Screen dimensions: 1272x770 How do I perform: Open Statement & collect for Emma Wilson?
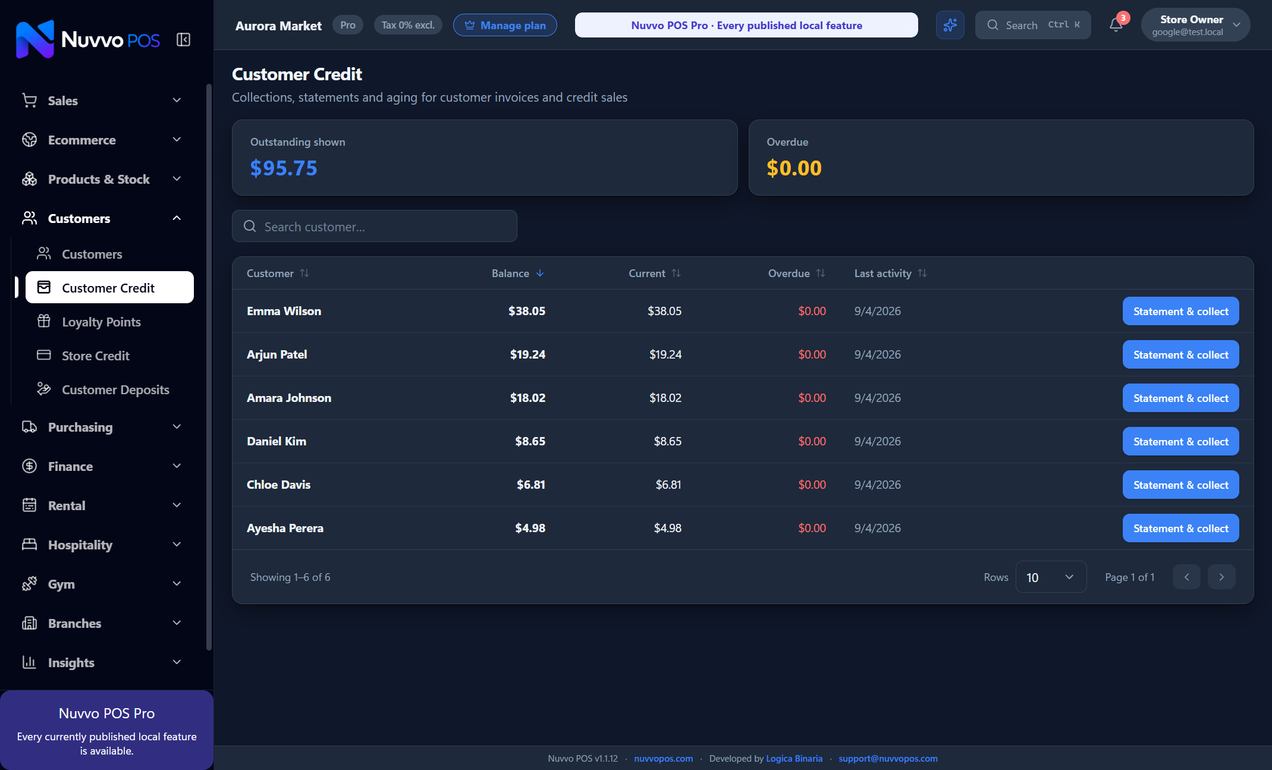1180,311
